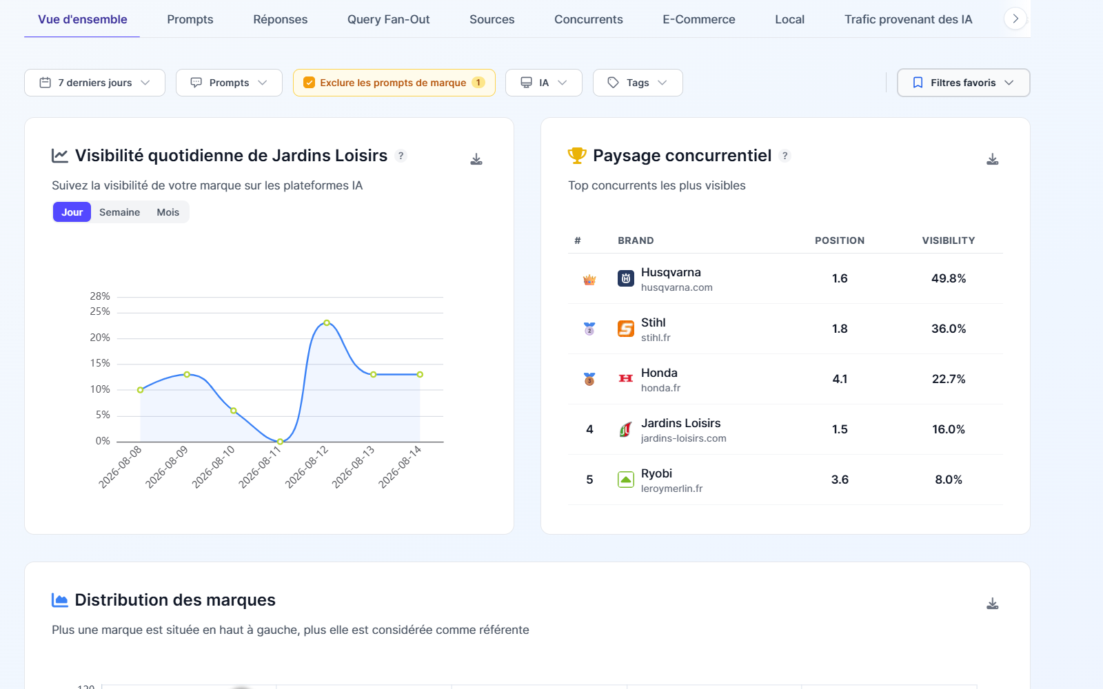Click the Stihl brand logo

pos(626,329)
